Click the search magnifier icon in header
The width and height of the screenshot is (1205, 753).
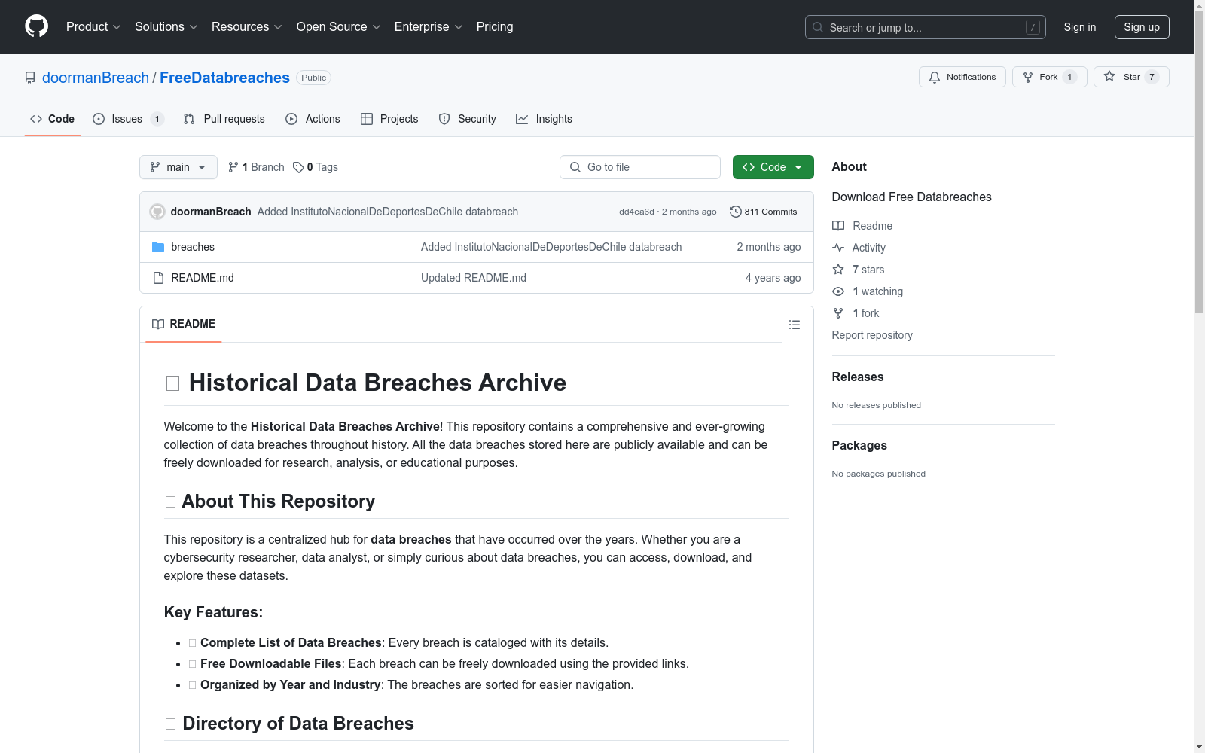818,27
